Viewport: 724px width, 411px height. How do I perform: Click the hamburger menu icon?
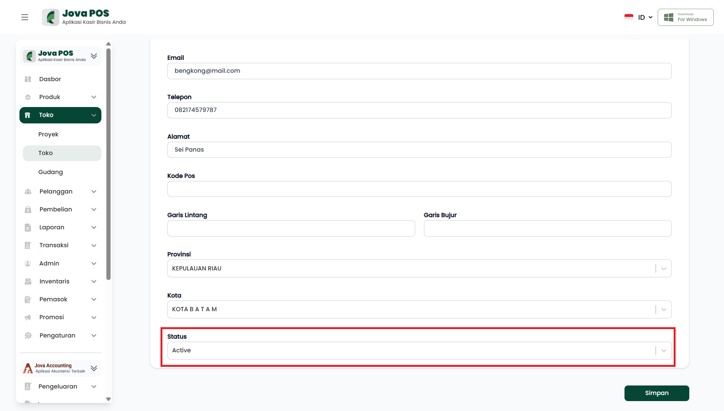(x=25, y=17)
